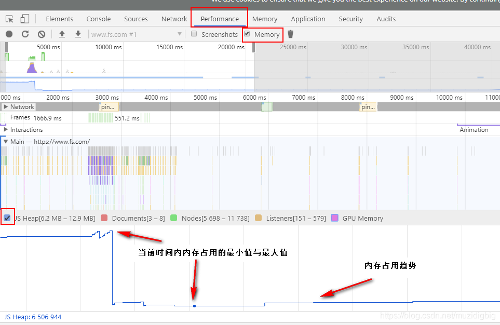The image size is (500, 325).
Task: Click the Main — https://www.fs.com/ label
Action: click(x=50, y=142)
